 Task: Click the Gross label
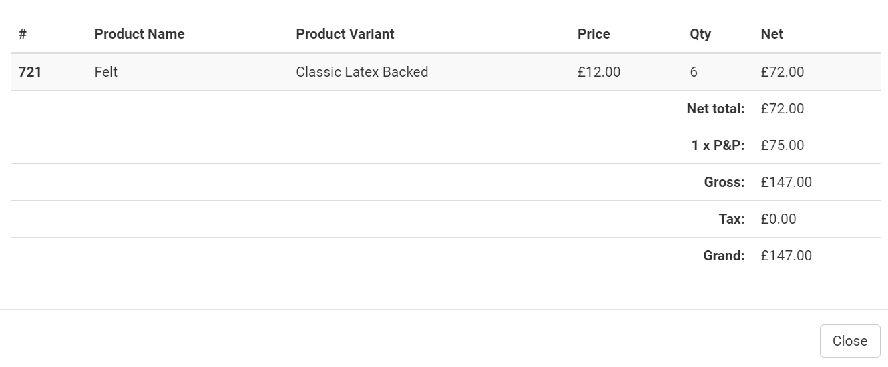click(724, 182)
